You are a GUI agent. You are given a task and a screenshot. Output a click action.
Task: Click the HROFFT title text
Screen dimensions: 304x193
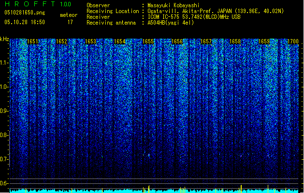[x=30, y=4]
